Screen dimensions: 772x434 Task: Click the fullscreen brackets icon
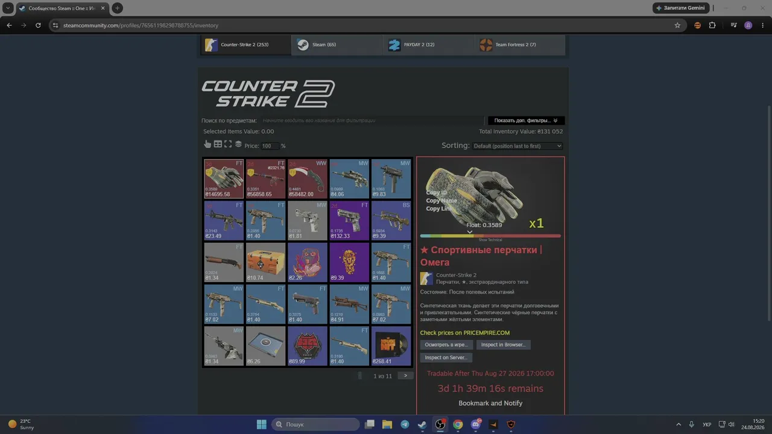(x=228, y=144)
